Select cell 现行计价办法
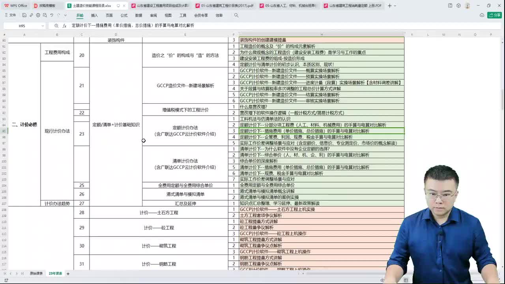Screen dimensions: 505x284 point(57,131)
